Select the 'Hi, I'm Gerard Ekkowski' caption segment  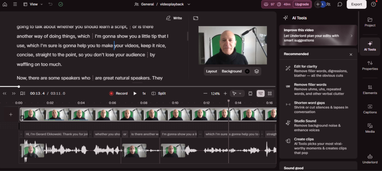tap(56, 134)
